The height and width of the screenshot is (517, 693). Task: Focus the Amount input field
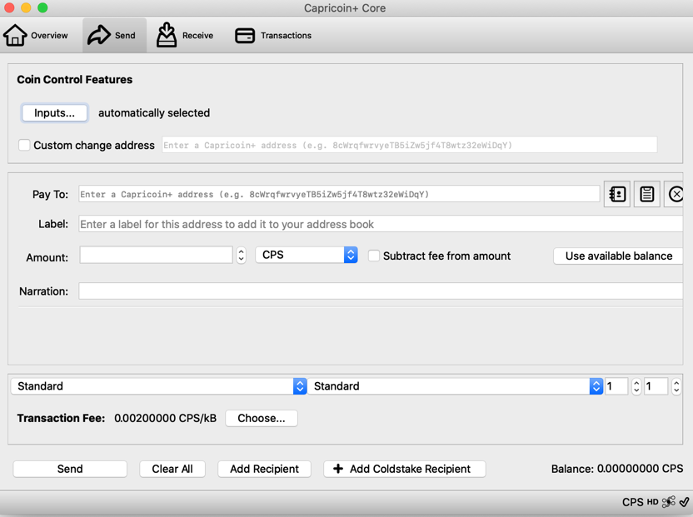click(x=156, y=255)
